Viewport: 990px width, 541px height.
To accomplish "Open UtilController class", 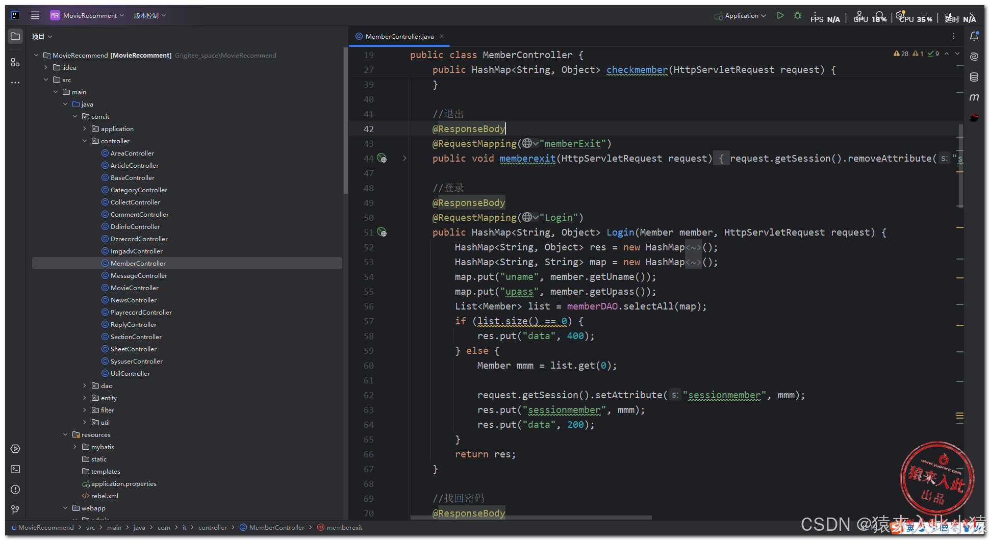I will (130, 373).
